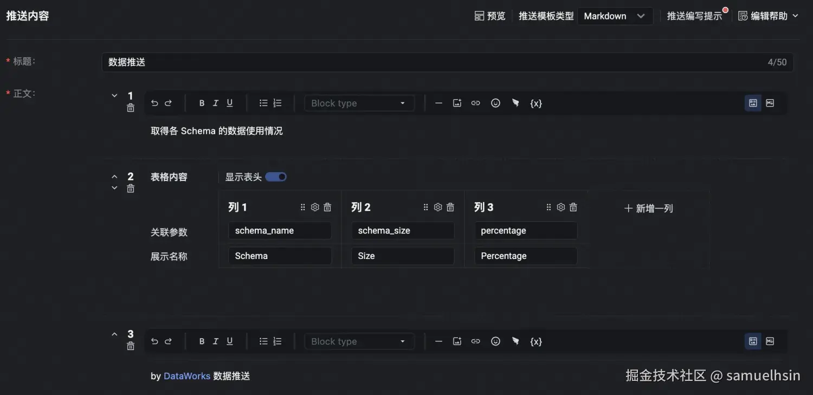Delete block 3 with trash icon
The width and height of the screenshot is (813, 395).
(x=131, y=346)
